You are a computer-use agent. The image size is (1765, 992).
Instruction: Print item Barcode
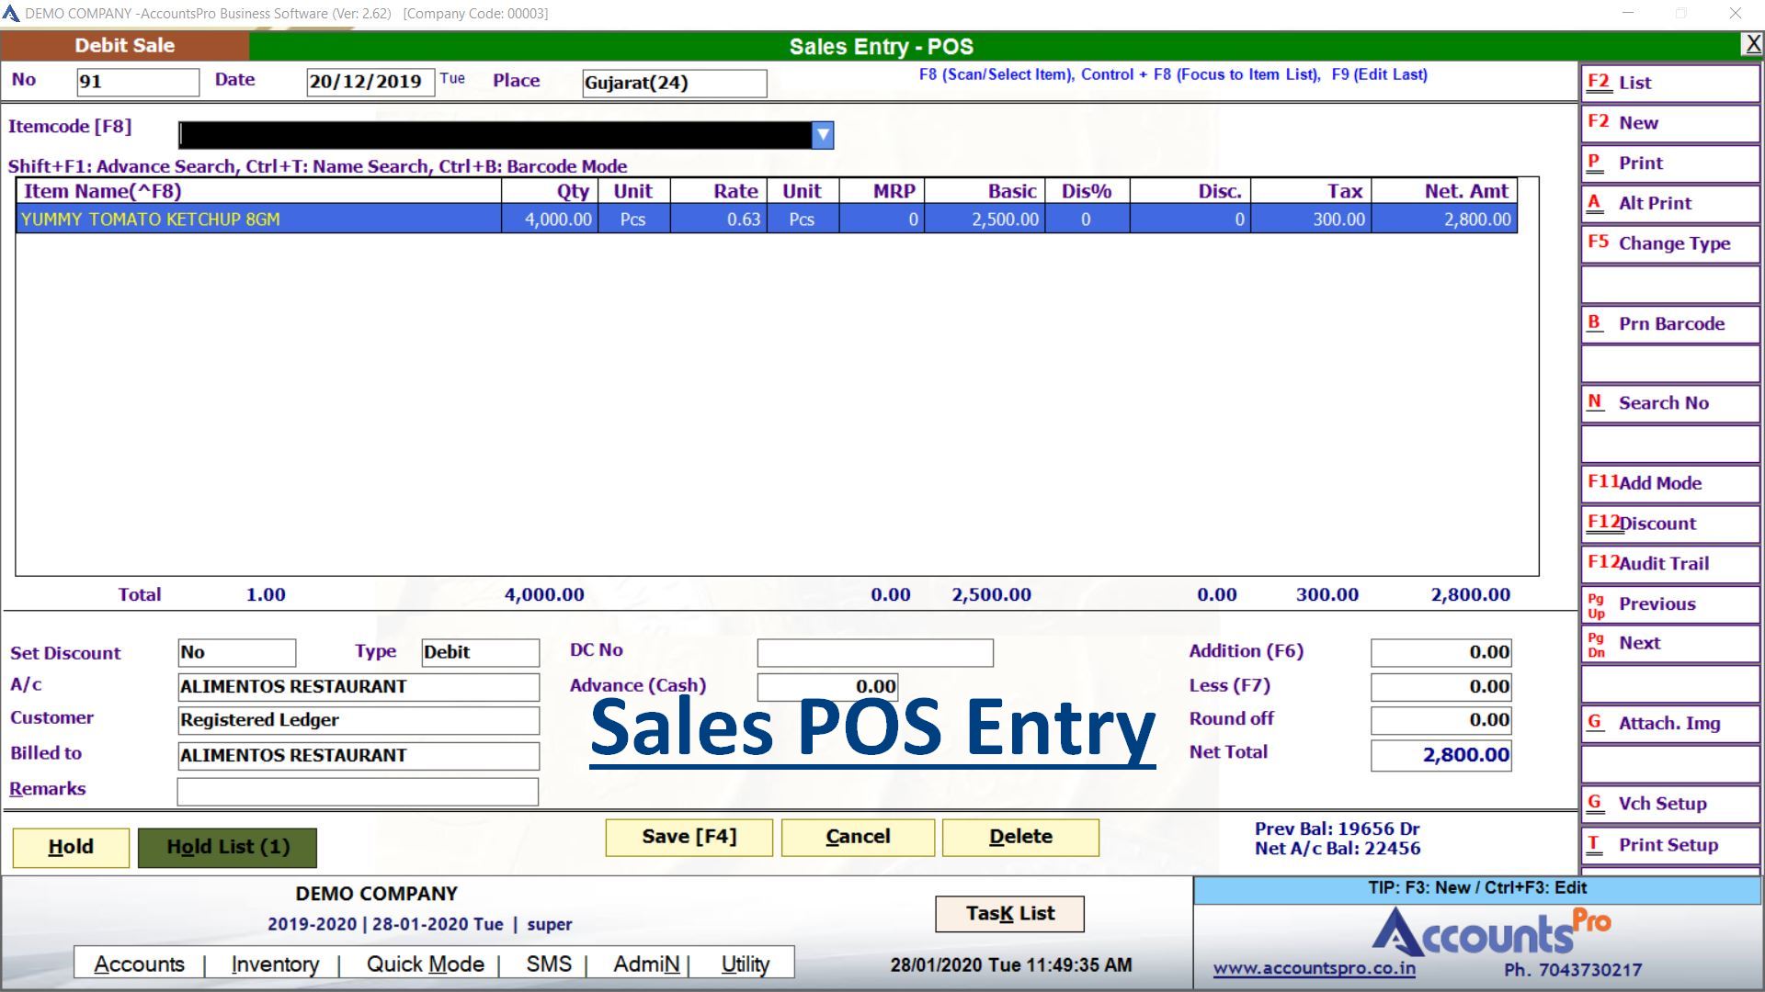1668,323
